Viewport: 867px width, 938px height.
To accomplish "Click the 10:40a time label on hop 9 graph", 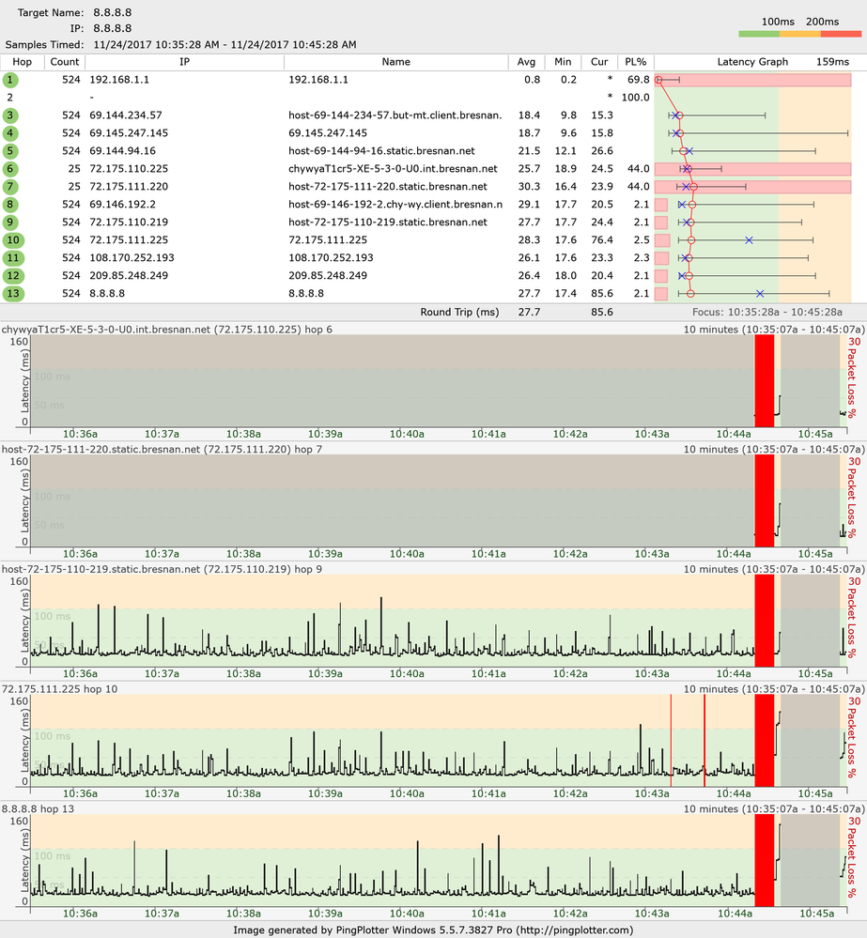I will pyautogui.click(x=407, y=673).
